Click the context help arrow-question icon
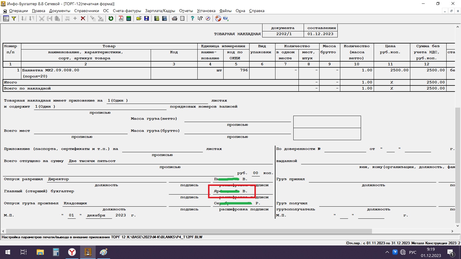This screenshot has width=461, height=259. (200, 18)
